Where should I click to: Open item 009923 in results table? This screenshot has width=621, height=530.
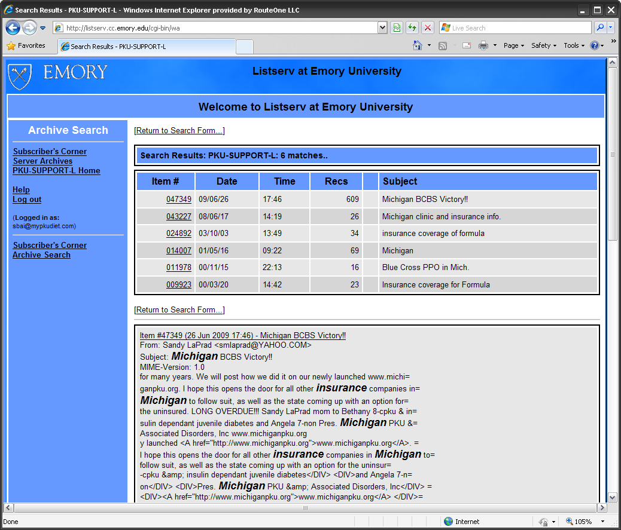point(179,284)
